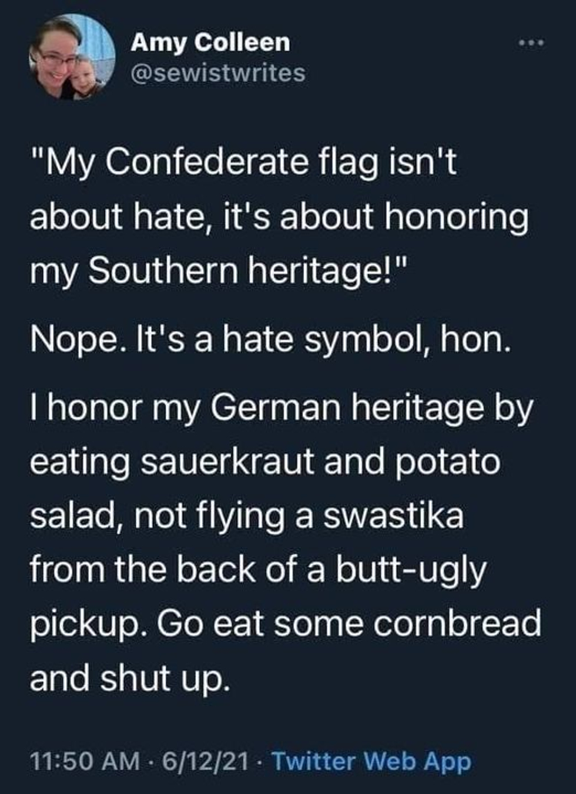Select the "eating sauerkraut and potato" line

[x=265, y=462]
